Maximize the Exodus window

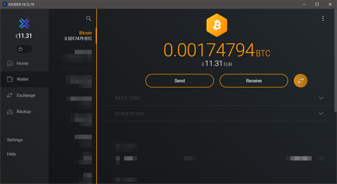[317, 4]
